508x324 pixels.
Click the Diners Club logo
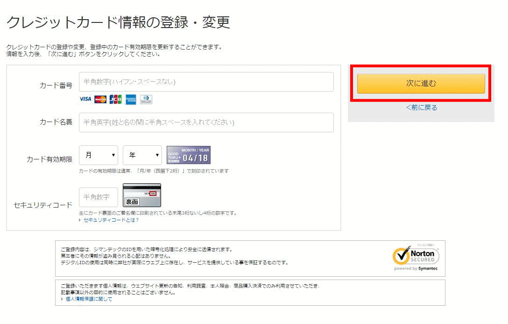pos(146,99)
